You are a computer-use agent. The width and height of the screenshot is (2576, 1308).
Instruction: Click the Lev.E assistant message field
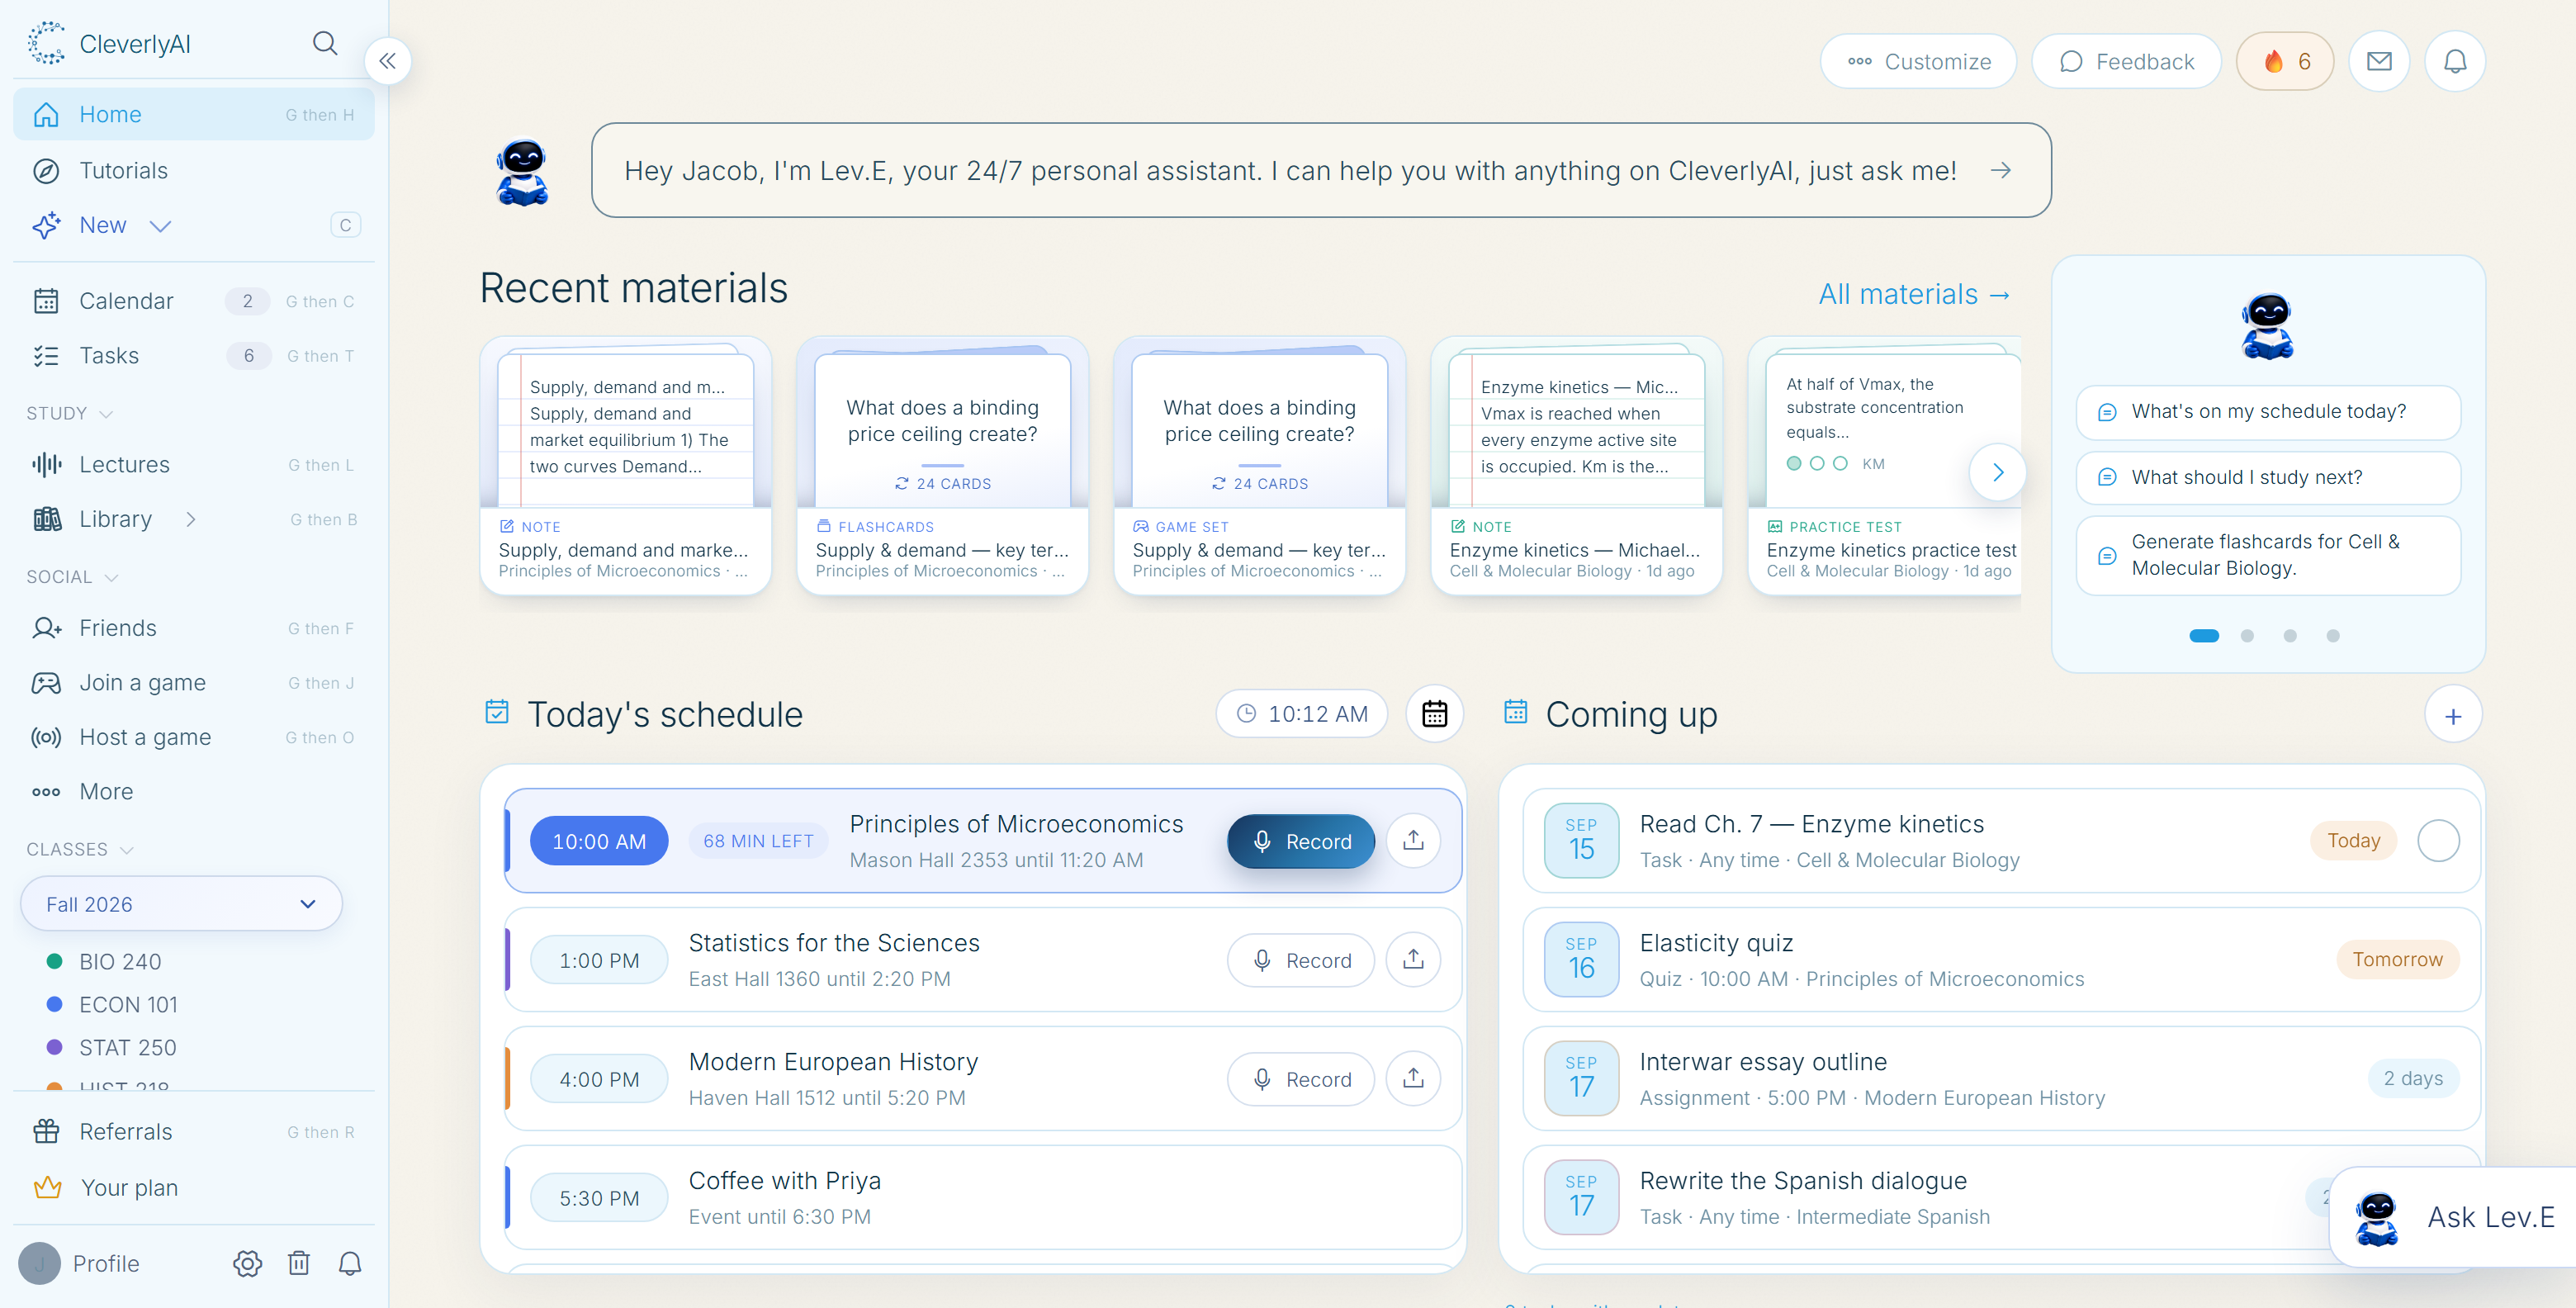point(1320,170)
